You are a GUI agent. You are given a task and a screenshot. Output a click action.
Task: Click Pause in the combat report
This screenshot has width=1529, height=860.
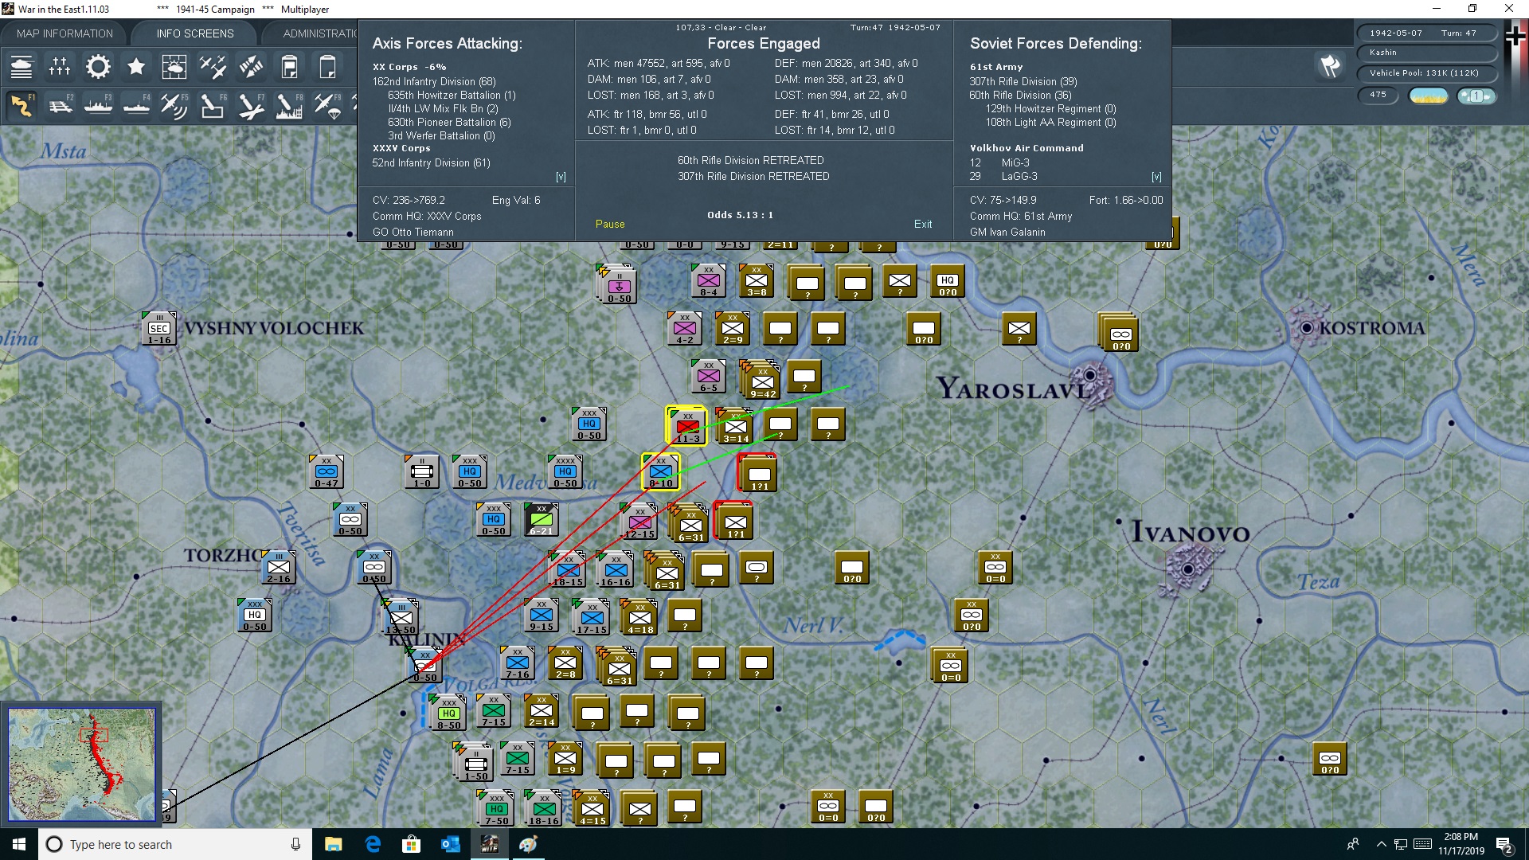coord(610,225)
